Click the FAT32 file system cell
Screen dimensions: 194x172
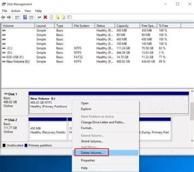[78, 57]
